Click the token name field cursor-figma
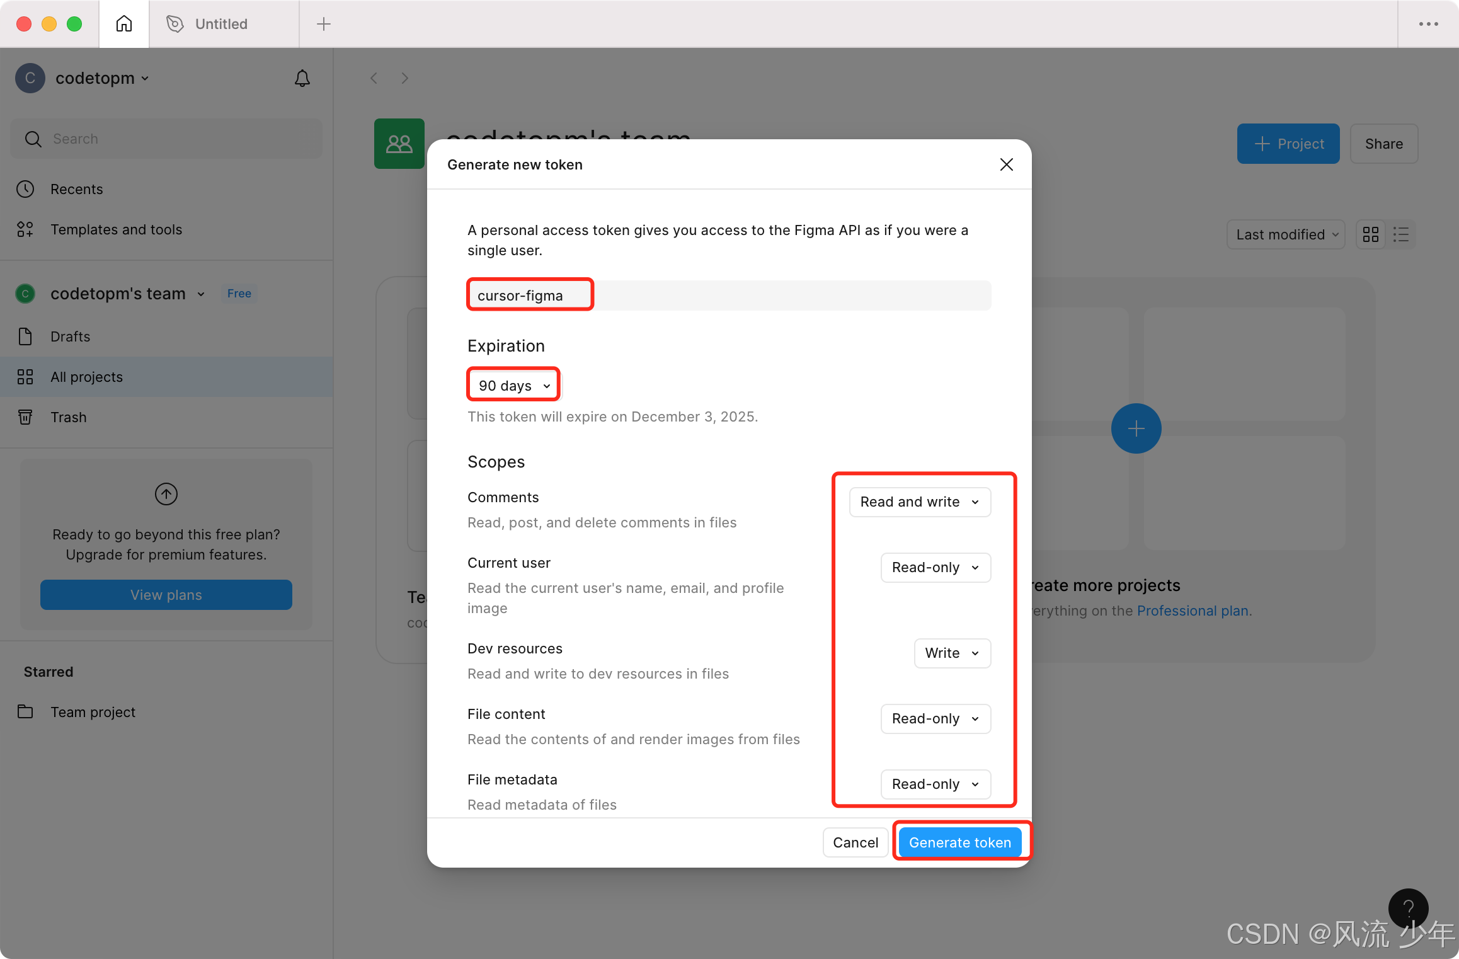1459x959 pixels. (729, 296)
